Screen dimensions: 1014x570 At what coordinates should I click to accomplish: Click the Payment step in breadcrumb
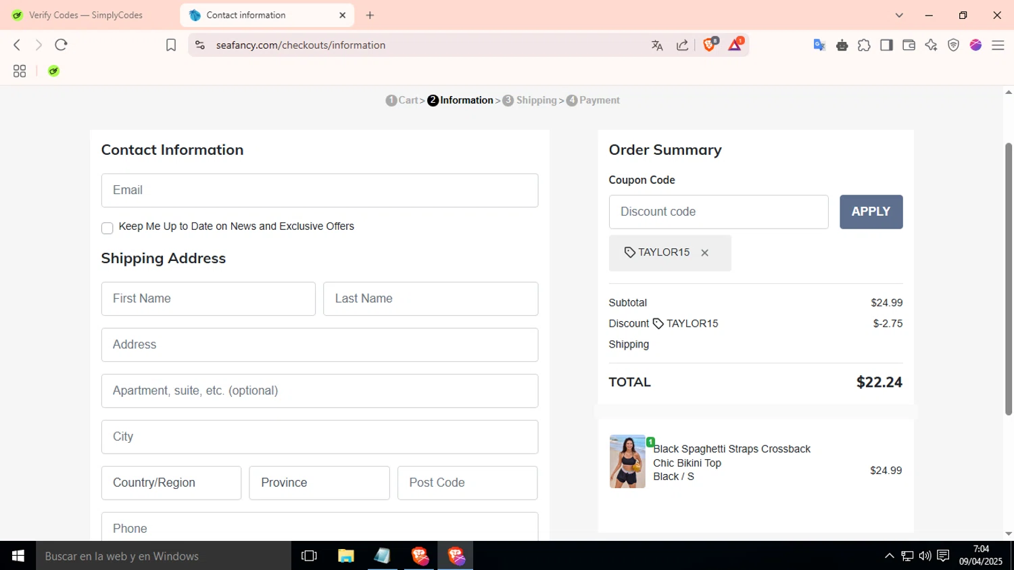593,100
